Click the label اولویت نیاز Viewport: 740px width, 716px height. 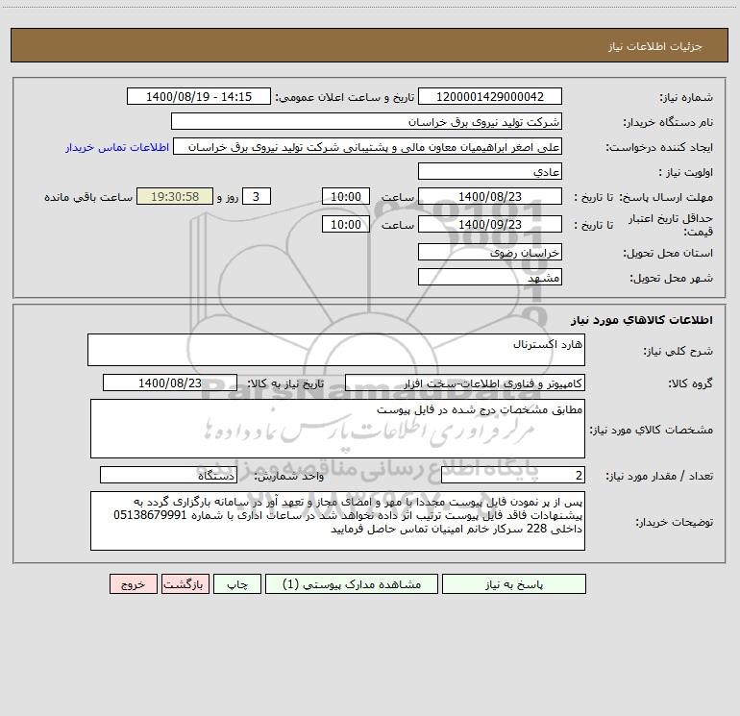click(686, 173)
